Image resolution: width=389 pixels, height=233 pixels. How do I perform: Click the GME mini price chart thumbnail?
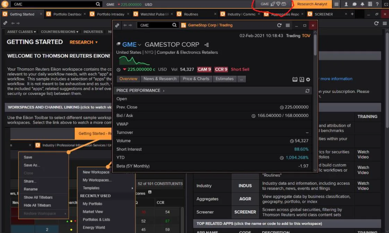click(x=134, y=61)
